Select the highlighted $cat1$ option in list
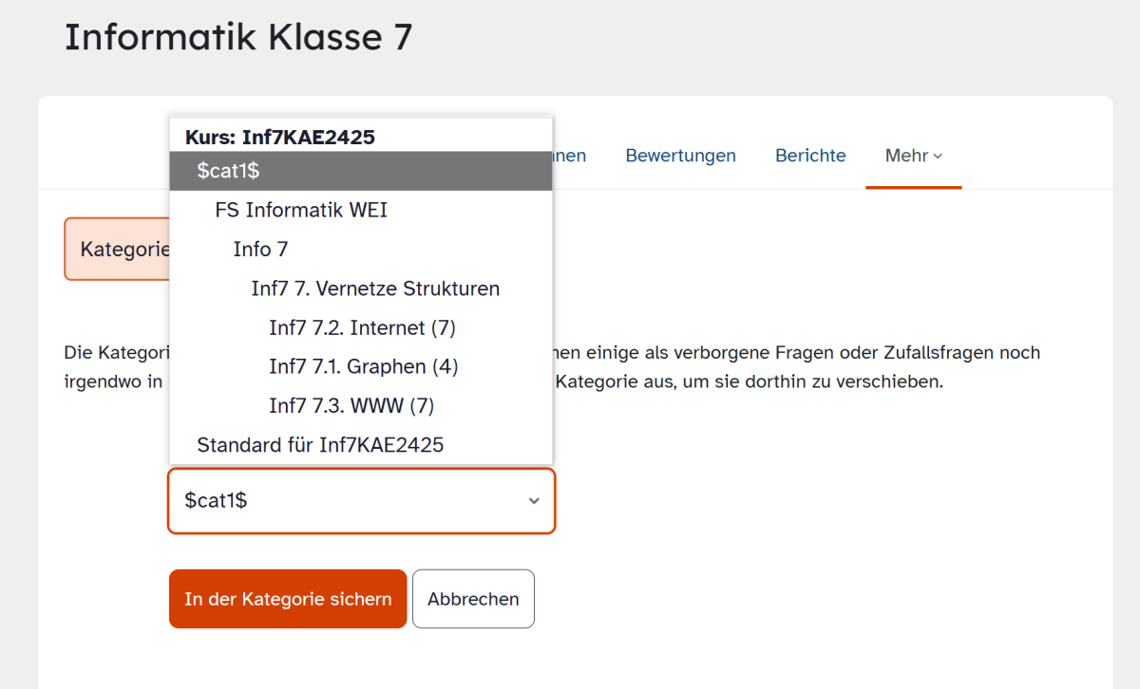 361,171
